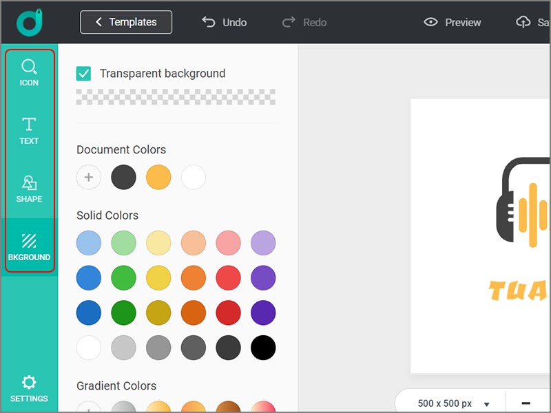Viewport: 551px width, 413px height.
Task: Zoom out with the minus button
Action: 526,403
